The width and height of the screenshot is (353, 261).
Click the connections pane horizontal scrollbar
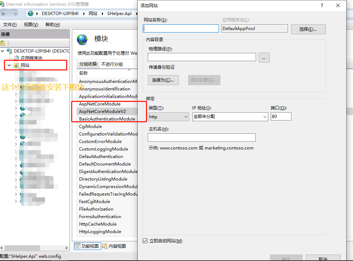22,248
